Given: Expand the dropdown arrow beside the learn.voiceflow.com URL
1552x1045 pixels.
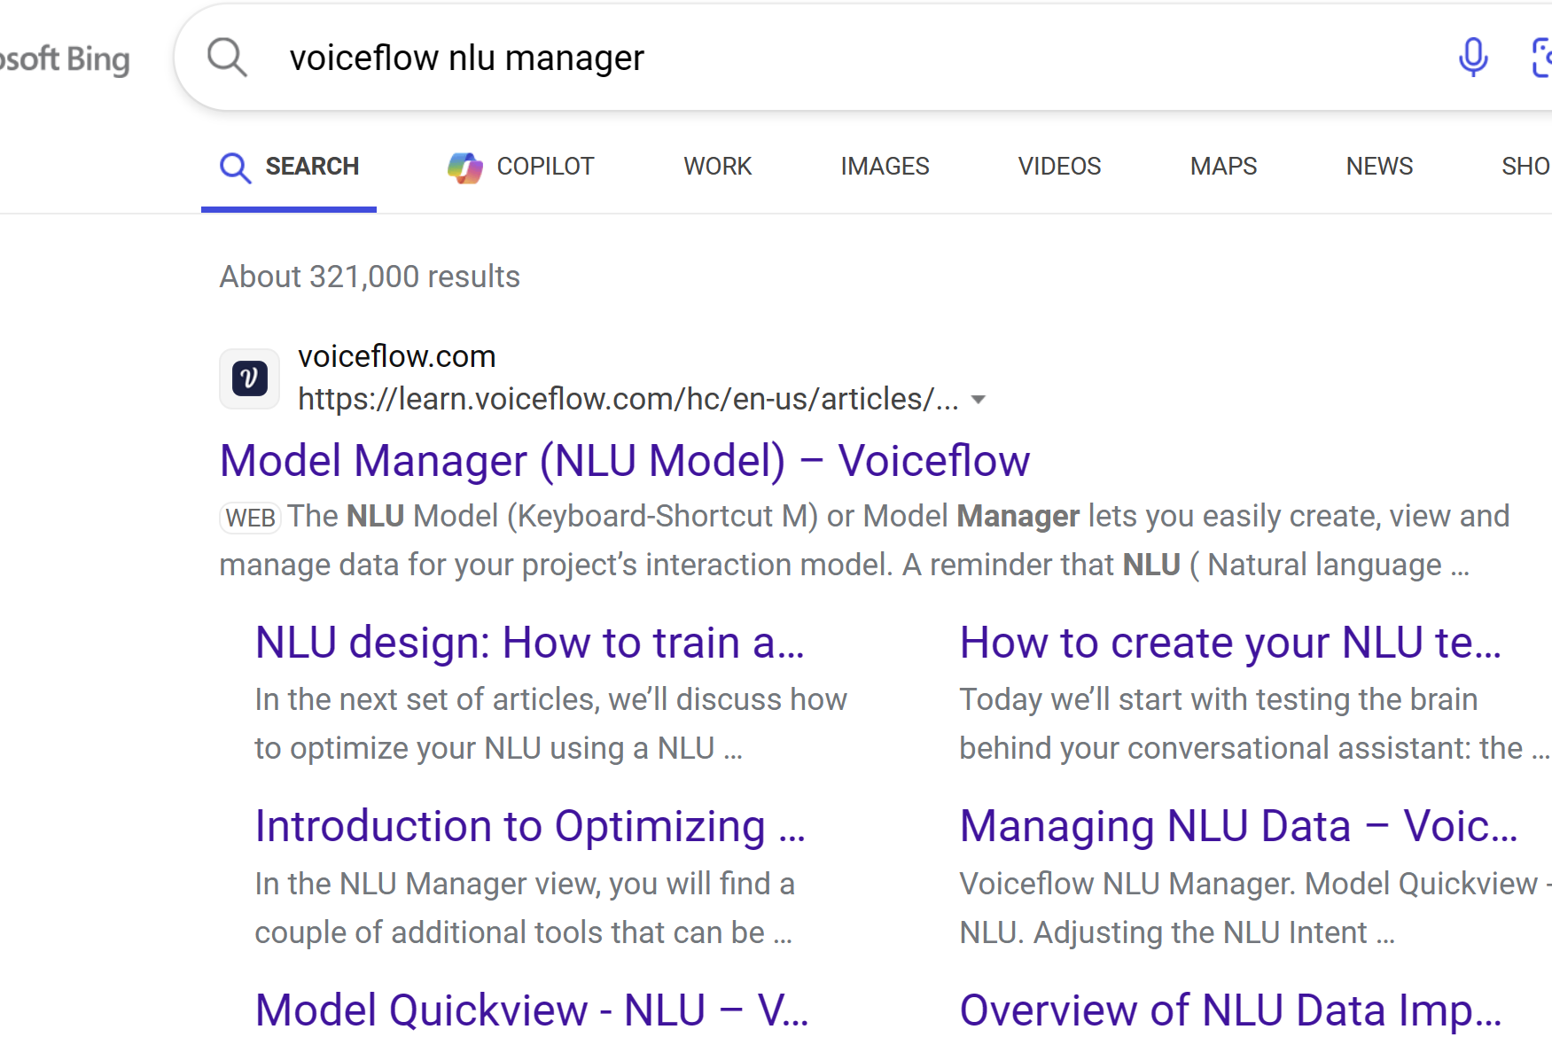Looking at the screenshot, I should click(979, 400).
